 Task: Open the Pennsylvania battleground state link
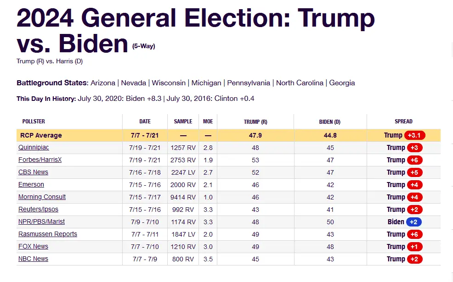click(x=249, y=83)
